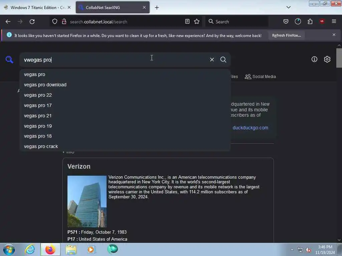Click the green round taskbar application icon
The width and height of the screenshot is (342, 256).
[x=113, y=249]
